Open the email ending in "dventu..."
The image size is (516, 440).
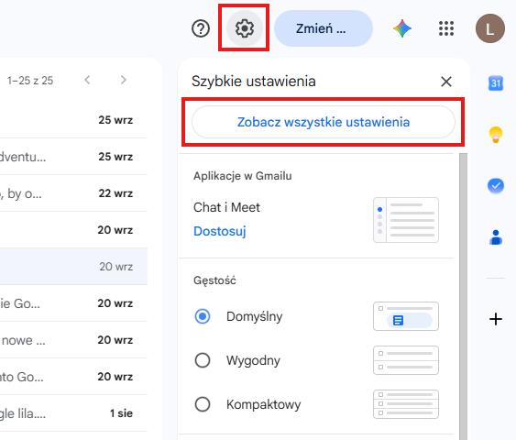[73, 157]
